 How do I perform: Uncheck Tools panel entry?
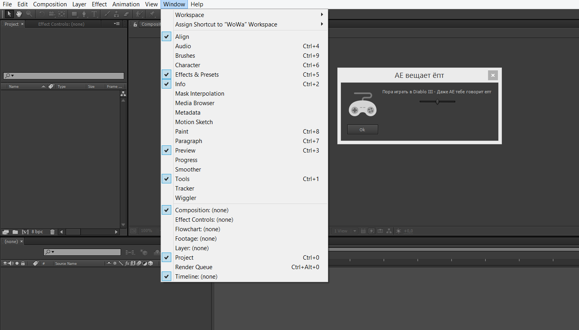point(167,179)
